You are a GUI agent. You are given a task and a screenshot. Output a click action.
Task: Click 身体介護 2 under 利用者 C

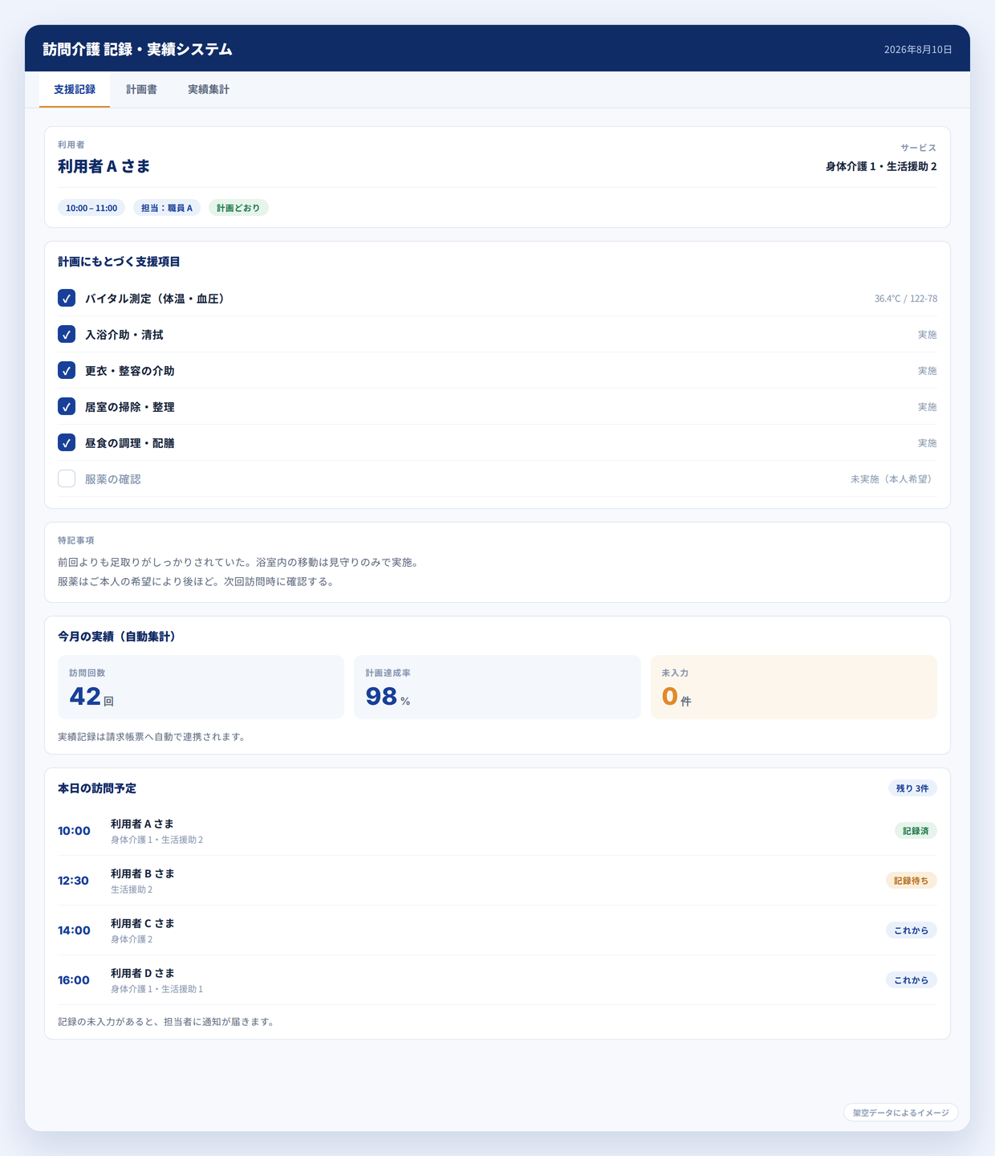[132, 939]
